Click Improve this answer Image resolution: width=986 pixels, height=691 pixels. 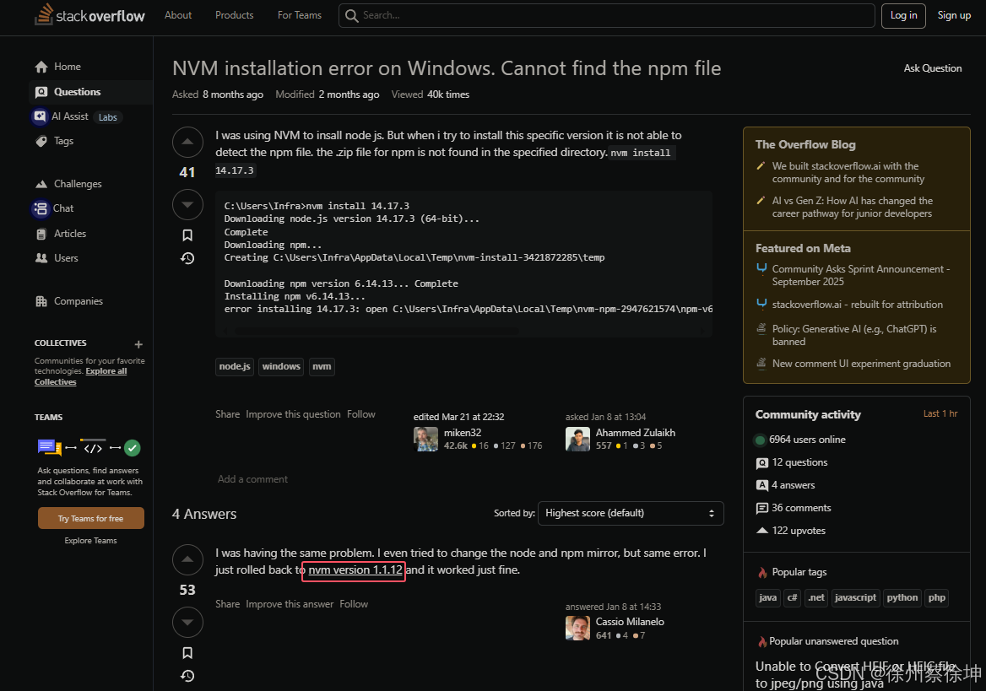pos(290,603)
